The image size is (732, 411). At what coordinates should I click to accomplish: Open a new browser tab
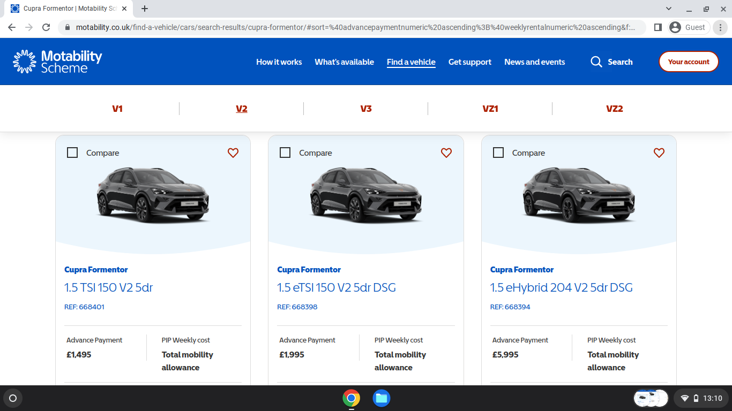(x=145, y=9)
